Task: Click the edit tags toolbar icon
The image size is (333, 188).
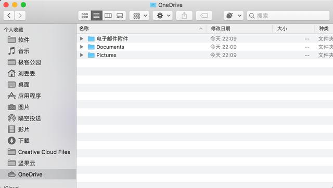Action: [x=204, y=16]
